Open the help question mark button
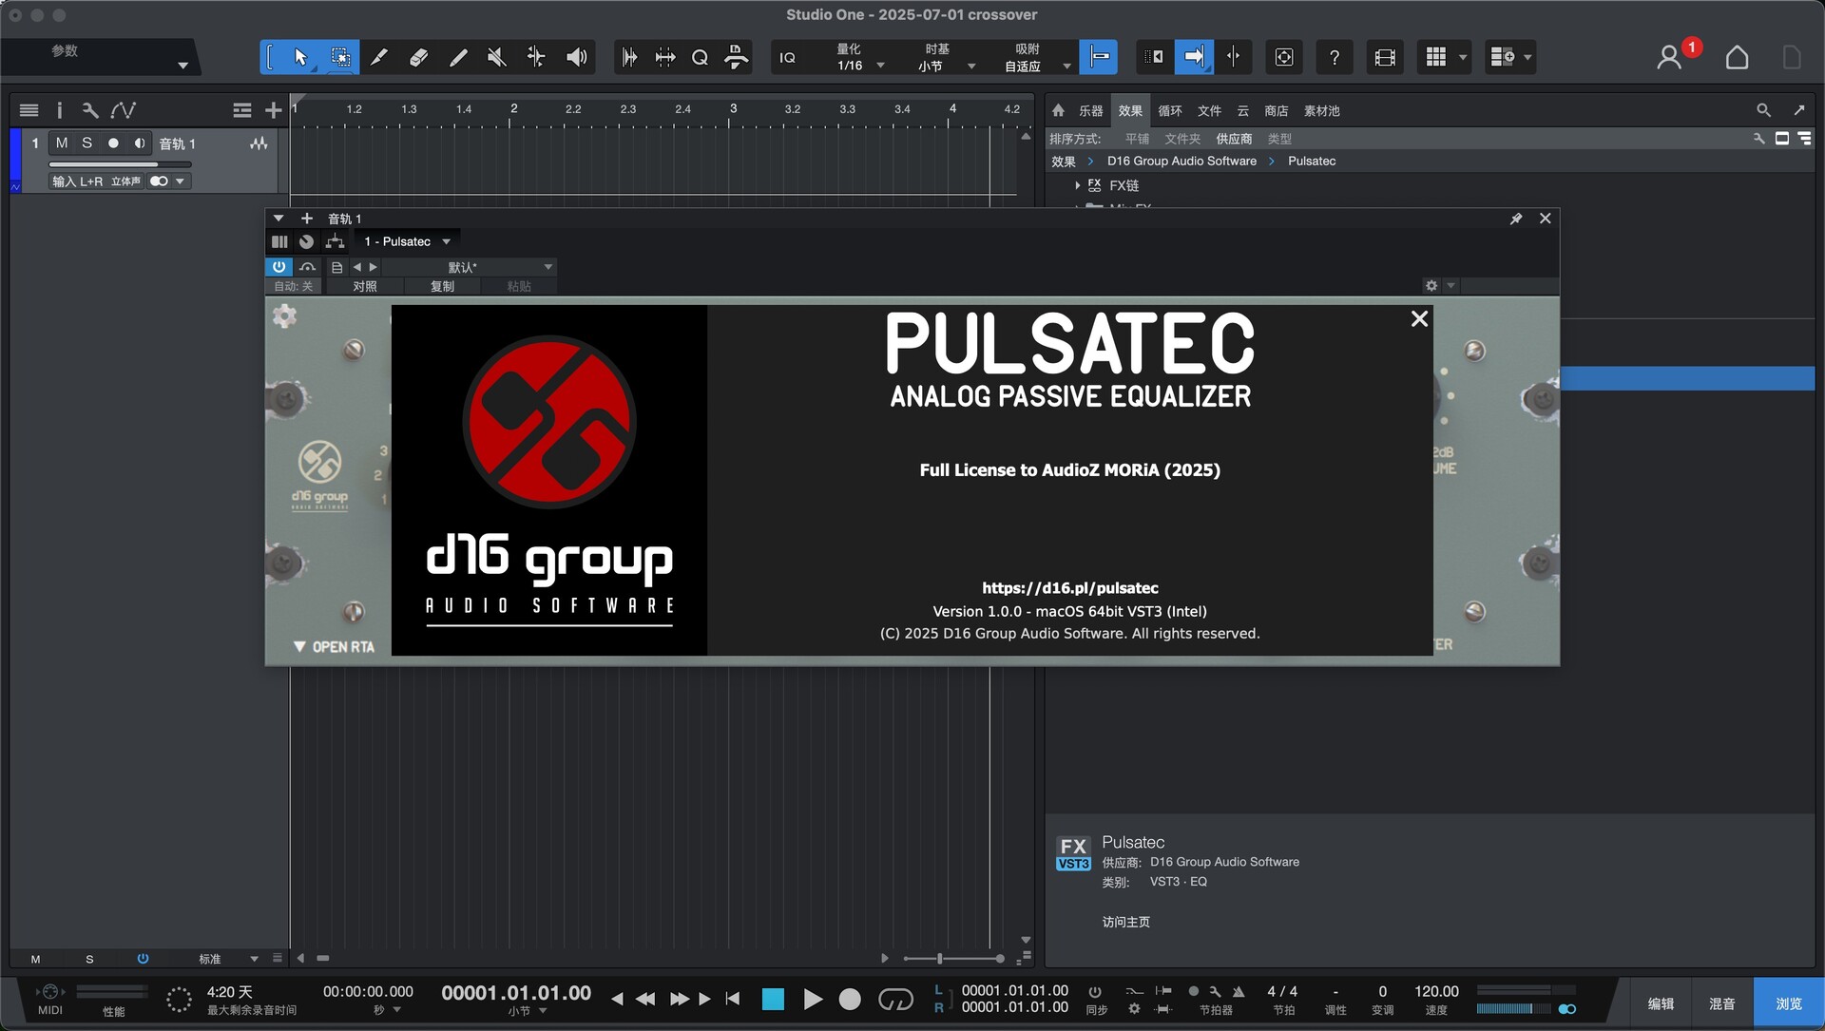 pos(1334,58)
